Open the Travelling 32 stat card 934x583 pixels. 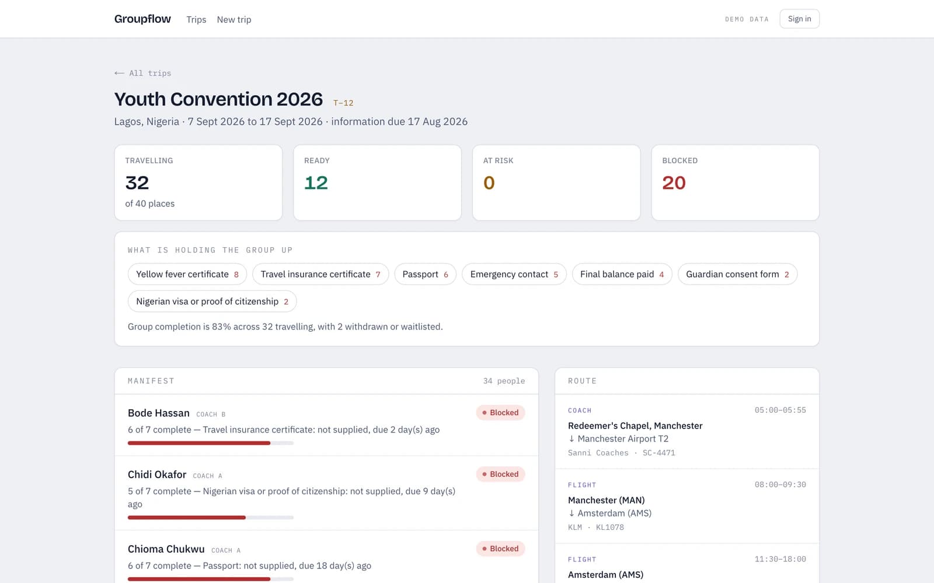(x=198, y=182)
